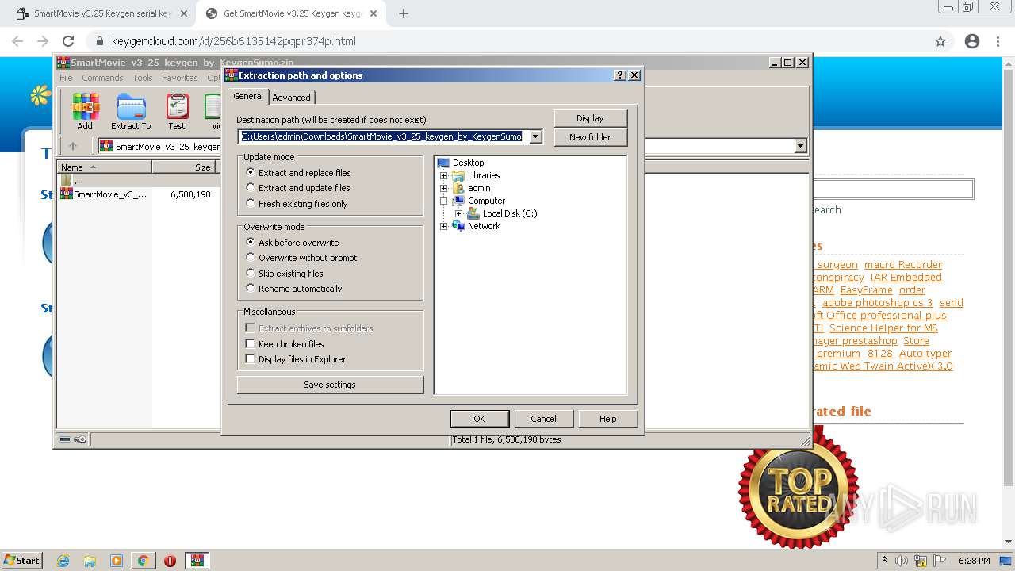
Task: Click the dialog Help button
Action: tap(607, 419)
